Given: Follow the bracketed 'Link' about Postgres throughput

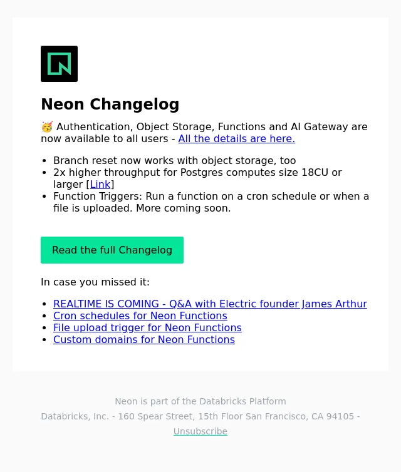Looking at the screenshot, I should [100, 185].
